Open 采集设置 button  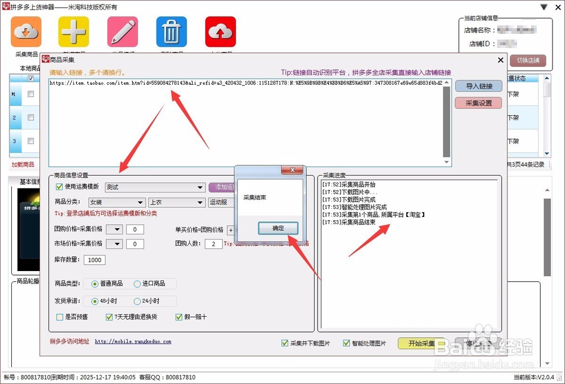pos(479,103)
